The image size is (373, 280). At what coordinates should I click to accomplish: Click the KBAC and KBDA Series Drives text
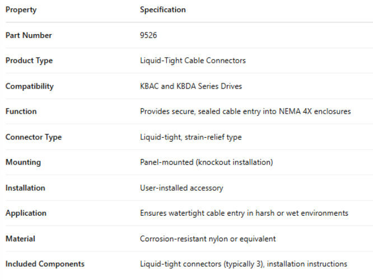pyautogui.click(x=191, y=86)
